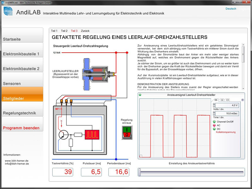The height and width of the screenshot is (189, 252).
Task: Click the AndiLAB logo icon
Action: tap(8, 11)
